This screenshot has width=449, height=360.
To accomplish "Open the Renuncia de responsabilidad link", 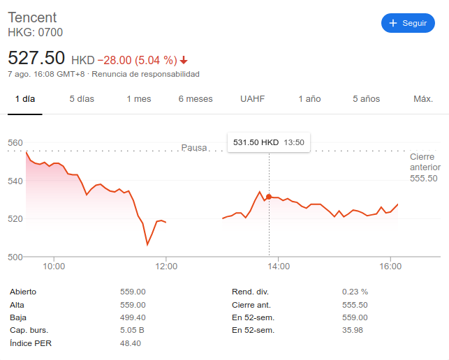I will coord(146,74).
